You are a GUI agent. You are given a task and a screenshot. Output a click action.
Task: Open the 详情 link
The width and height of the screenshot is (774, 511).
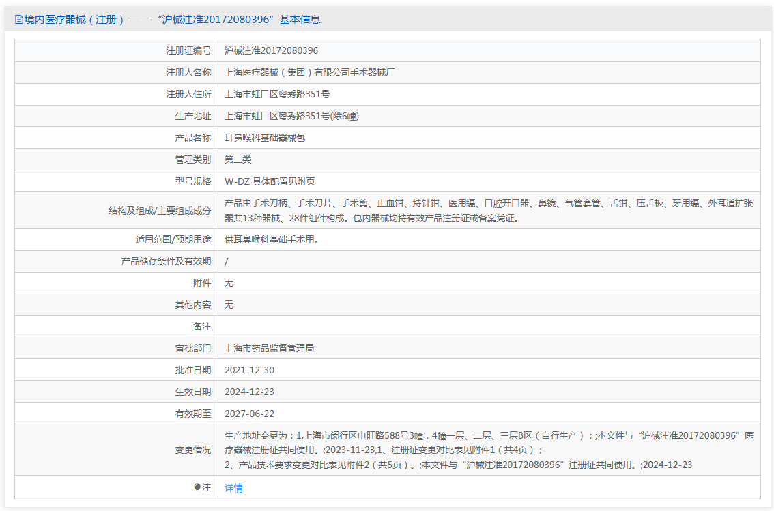(233, 488)
